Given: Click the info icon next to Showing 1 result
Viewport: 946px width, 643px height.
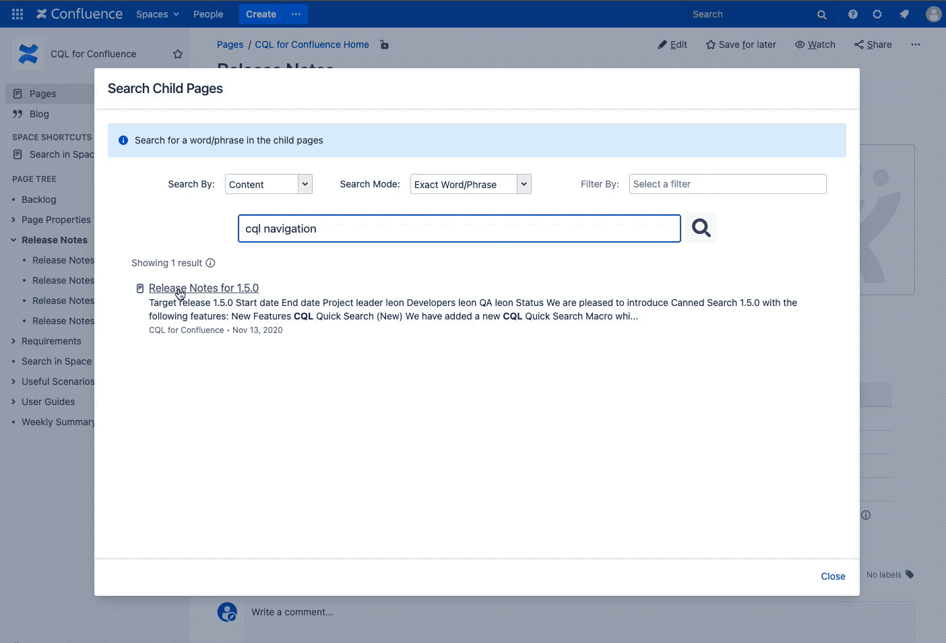Looking at the screenshot, I should click(211, 263).
